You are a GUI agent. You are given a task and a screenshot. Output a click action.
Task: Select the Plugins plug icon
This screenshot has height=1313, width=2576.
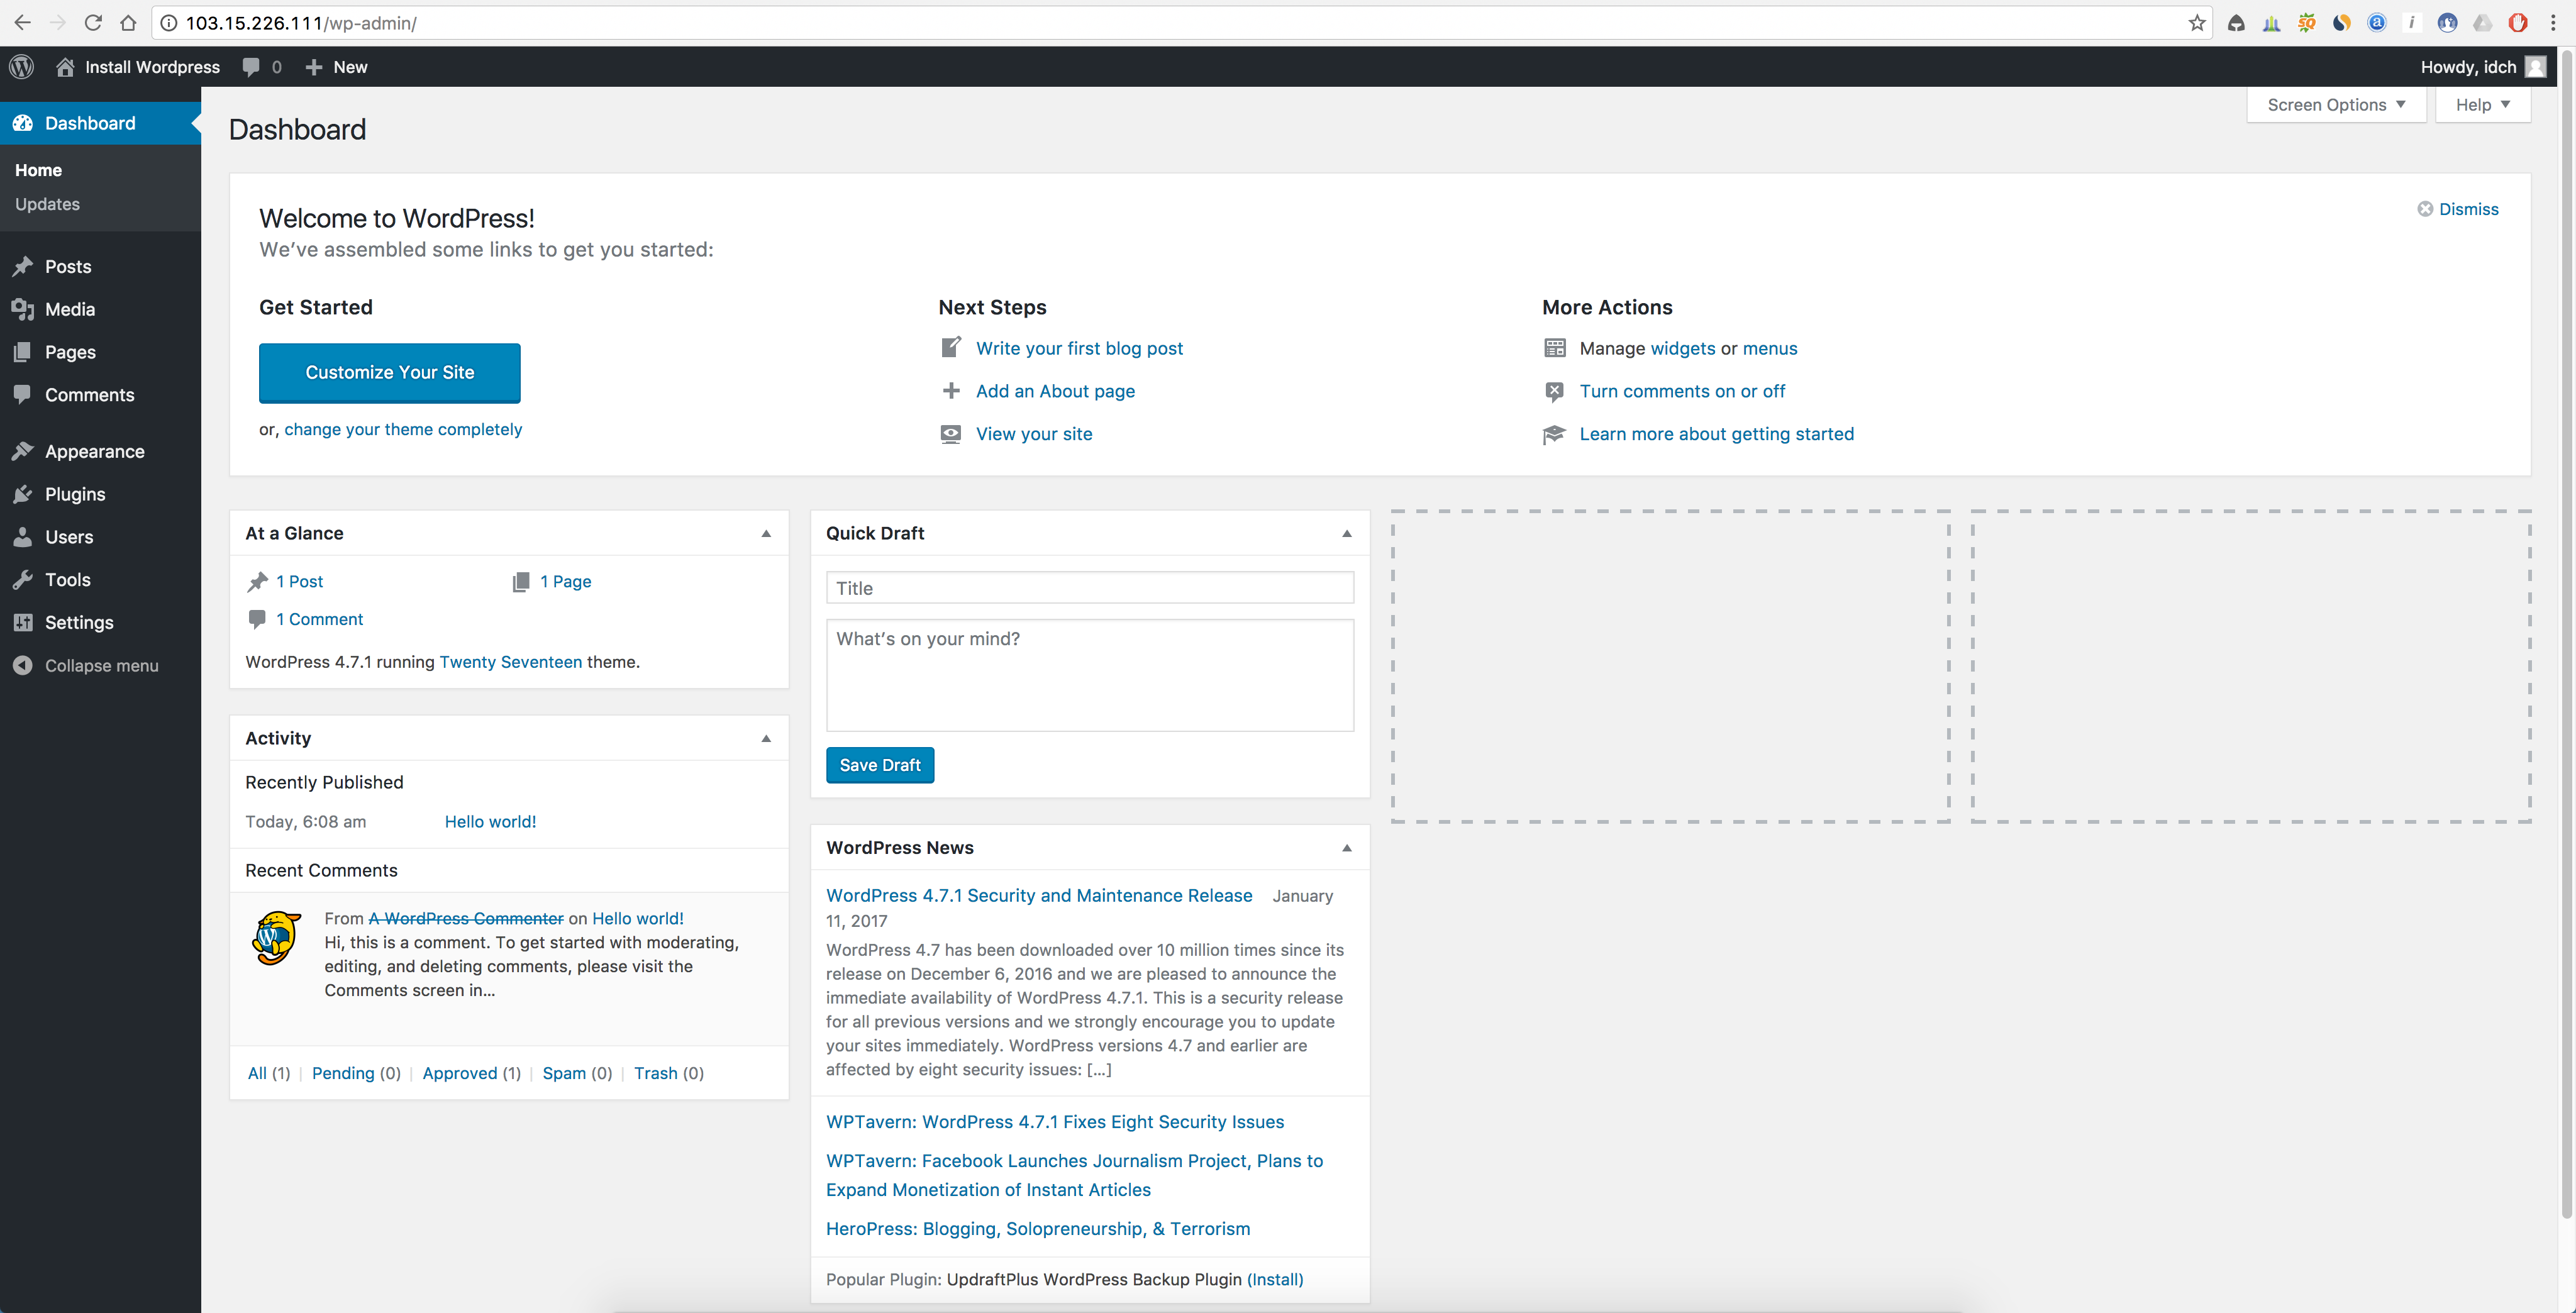pos(23,493)
